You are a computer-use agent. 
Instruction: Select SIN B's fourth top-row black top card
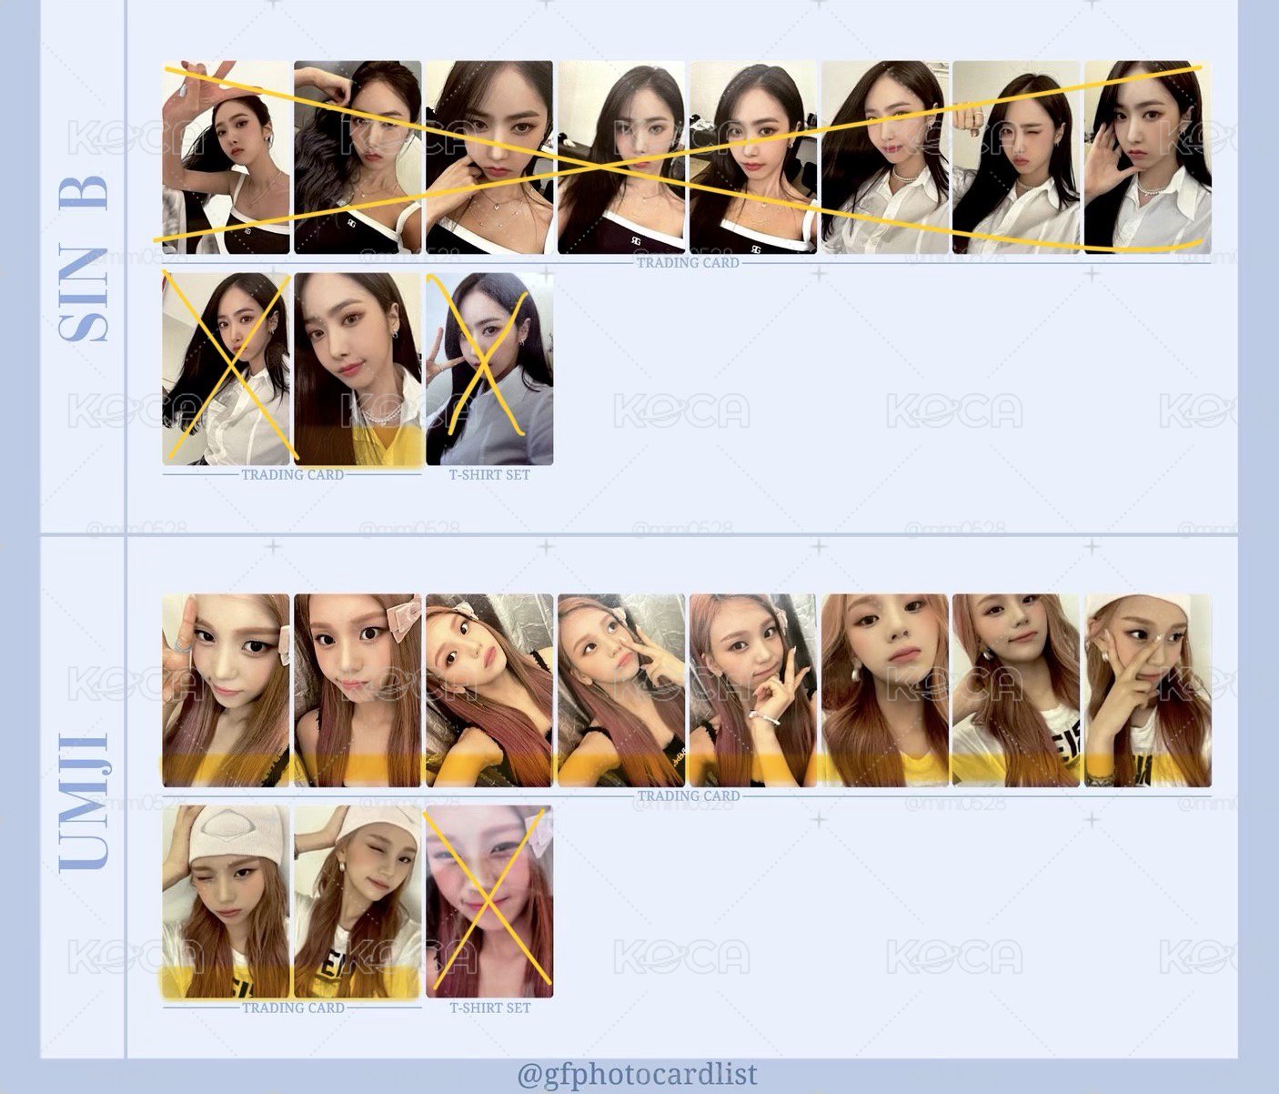pyautogui.click(x=621, y=157)
